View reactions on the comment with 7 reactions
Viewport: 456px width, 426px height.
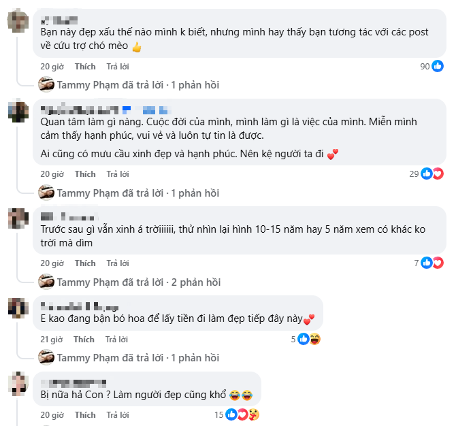point(432,263)
